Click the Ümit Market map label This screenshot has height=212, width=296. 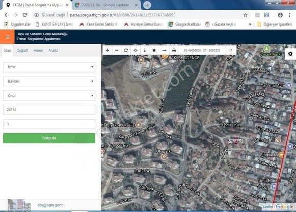[x=270, y=181]
